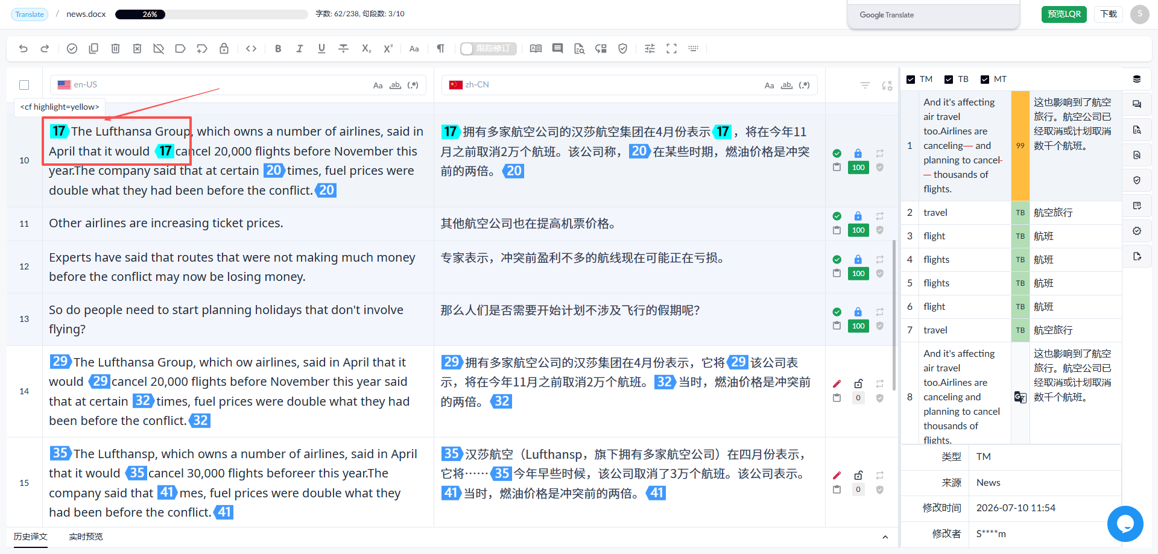The image size is (1158, 554).
Task: Delete the target text with the trash icon
Action: tap(115, 49)
